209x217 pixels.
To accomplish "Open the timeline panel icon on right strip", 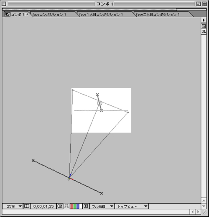I will (x=204, y=26).
